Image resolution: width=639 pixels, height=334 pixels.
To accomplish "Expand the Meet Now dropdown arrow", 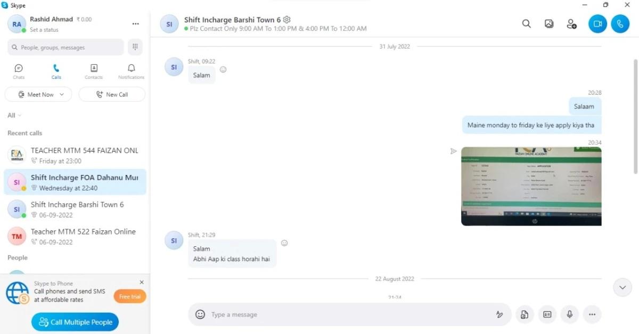I will [62, 95].
